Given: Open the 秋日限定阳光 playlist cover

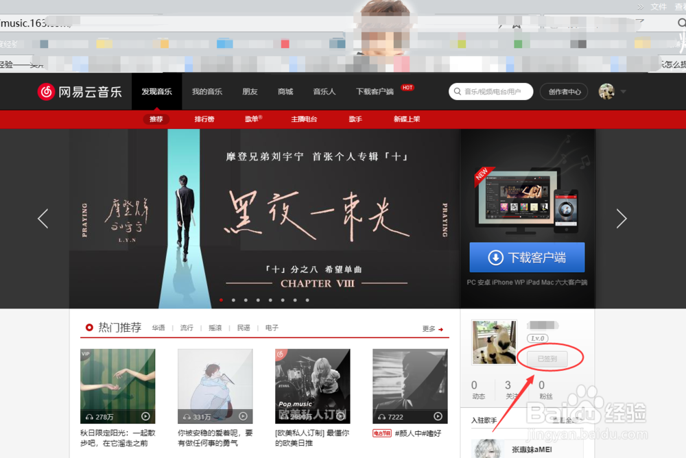Looking at the screenshot, I should click(x=118, y=386).
